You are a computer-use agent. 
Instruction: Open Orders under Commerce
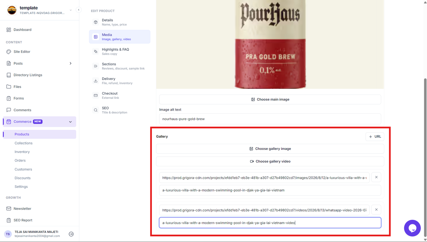click(x=20, y=161)
